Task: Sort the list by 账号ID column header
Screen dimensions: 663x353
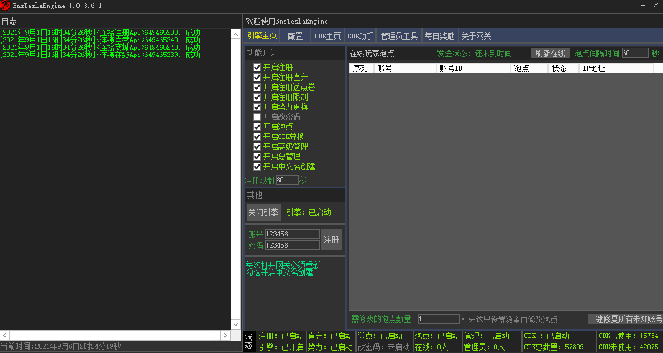Action: click(x=472, y=68)
